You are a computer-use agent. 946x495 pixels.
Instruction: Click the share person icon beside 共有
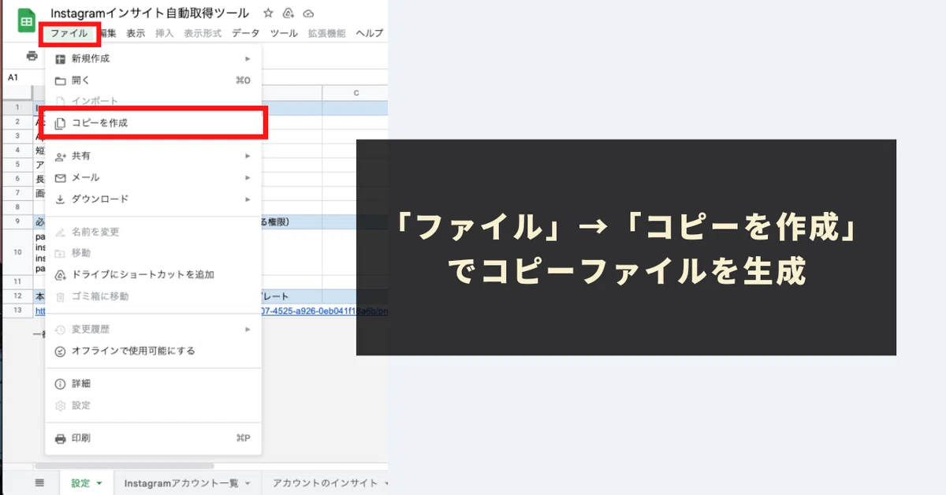click(60, 156)
